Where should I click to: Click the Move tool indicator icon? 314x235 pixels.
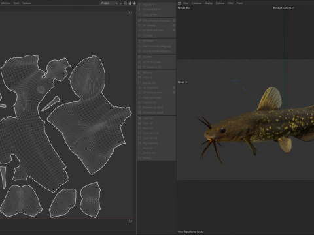pyautogui.click(x=186, y=82)
